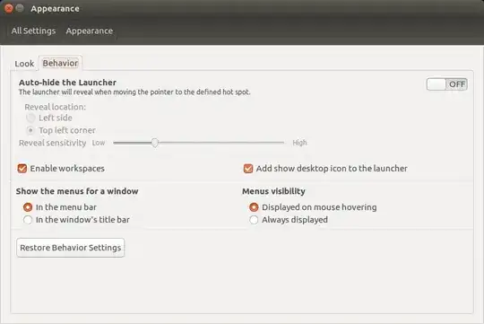The image size is (484, 324).
Task: Choose In the window's title bar
Action: click(28, 220)
